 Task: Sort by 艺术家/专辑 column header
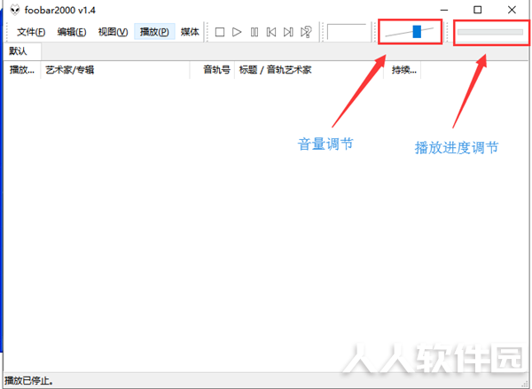pos(115,70)
